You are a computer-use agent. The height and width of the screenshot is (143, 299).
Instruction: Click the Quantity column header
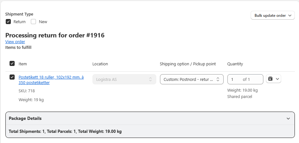235,64
